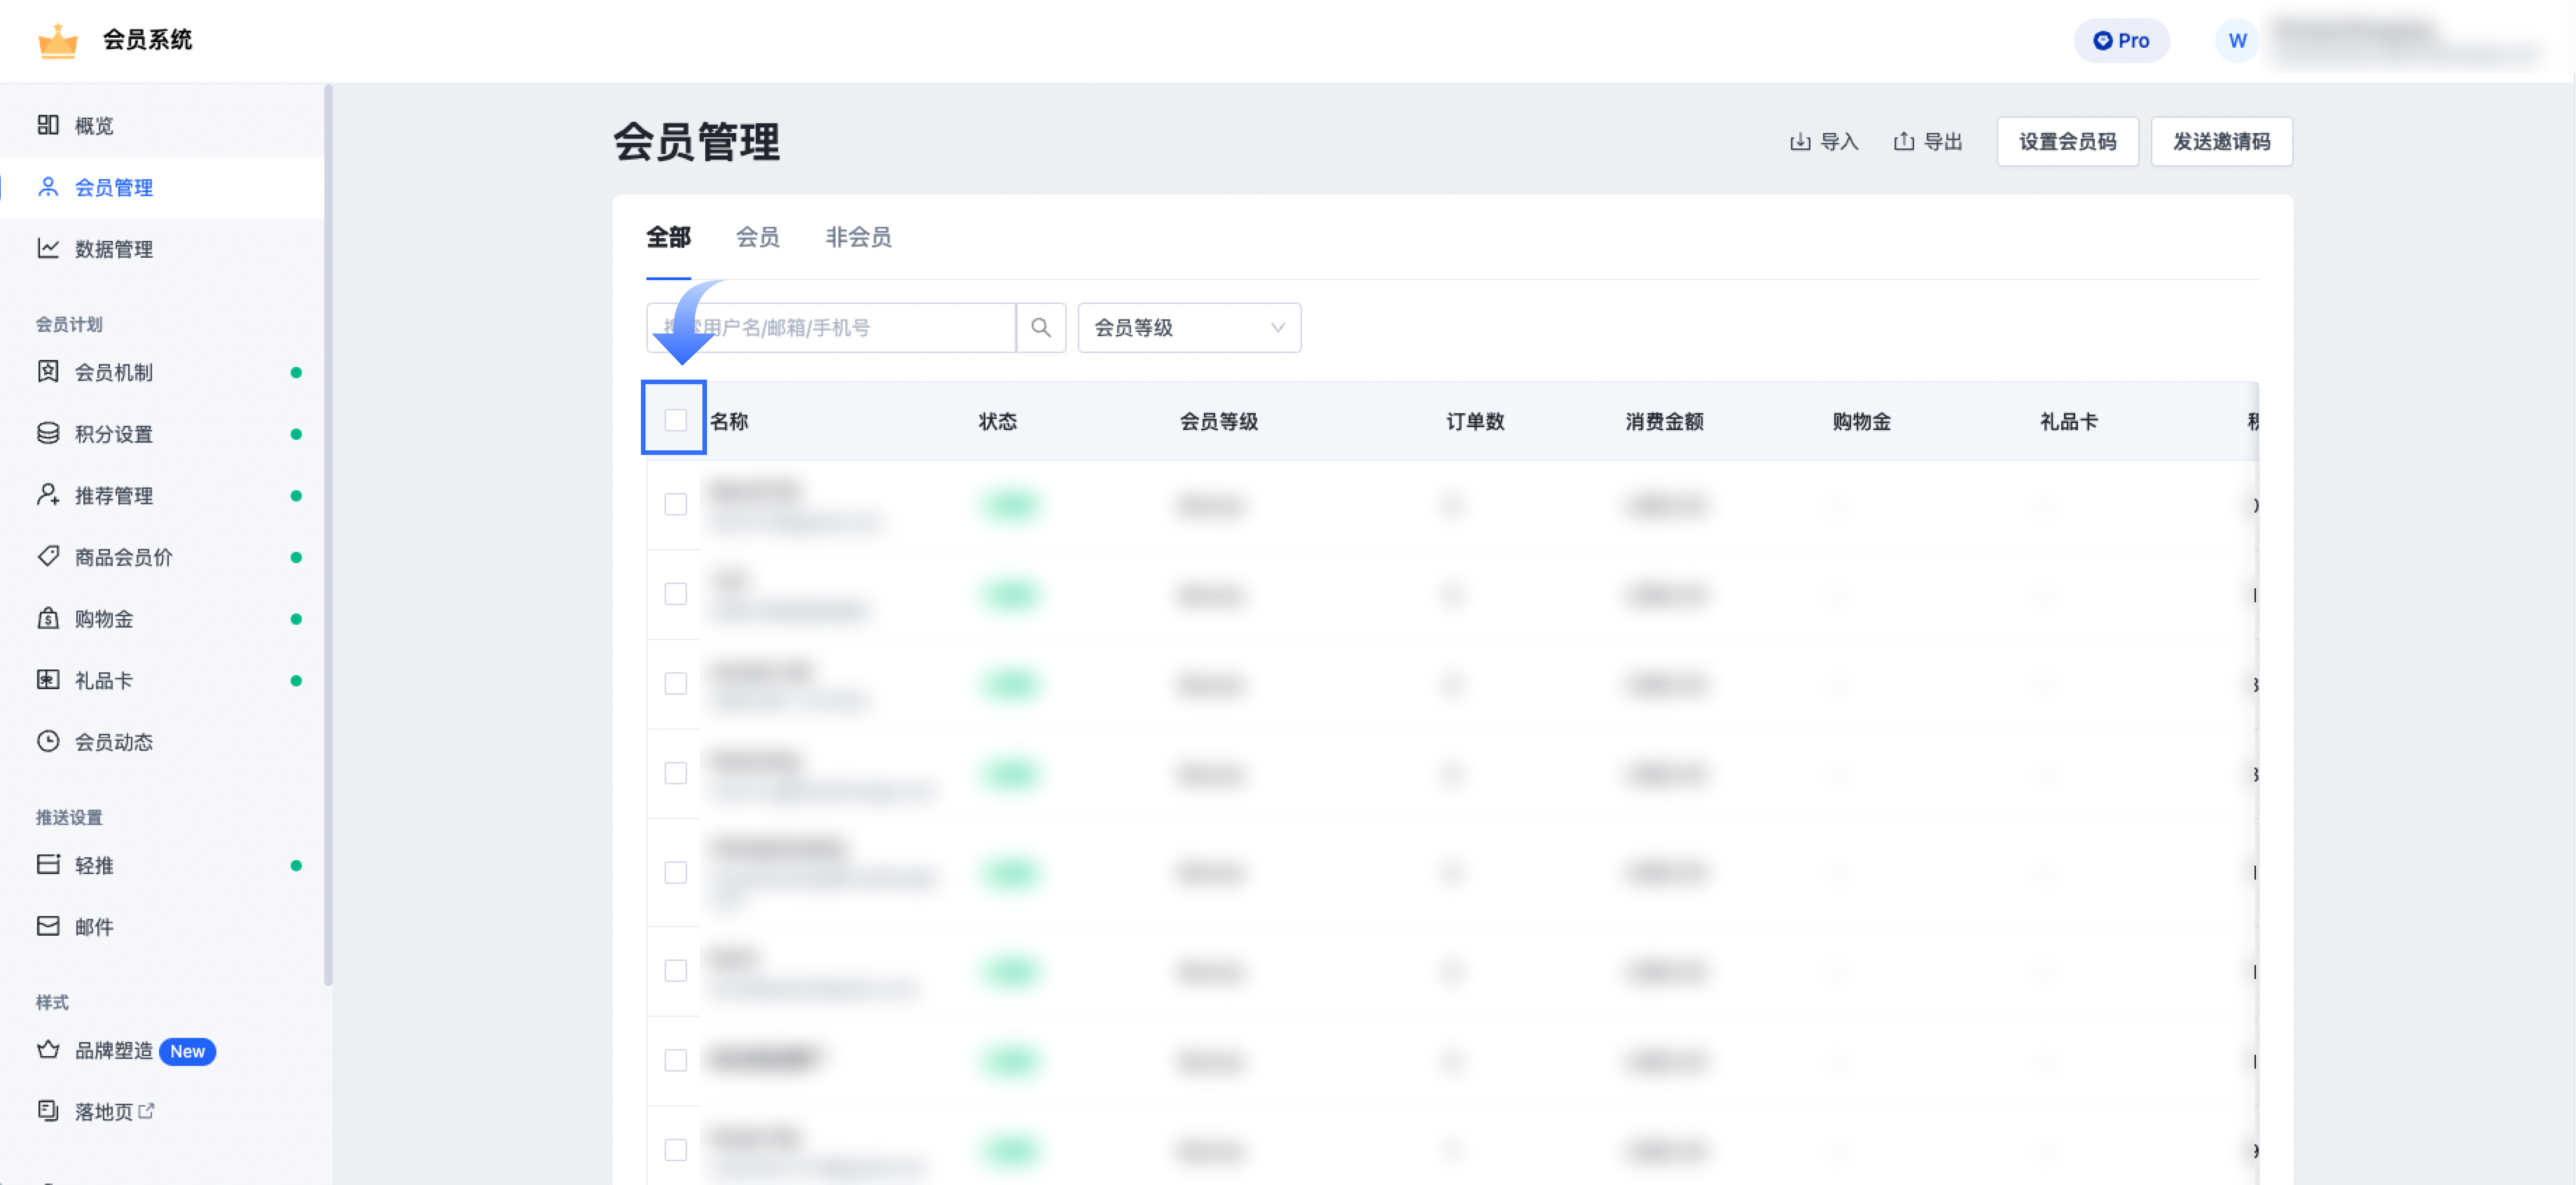Check the first member row checkbox
The height and width of the screenshot is (1185, 2576).
coord(675,504)
